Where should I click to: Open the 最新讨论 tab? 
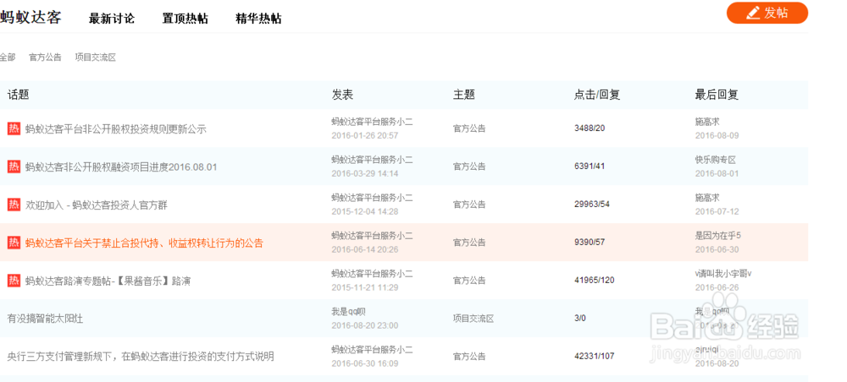(x=112, y=19)
